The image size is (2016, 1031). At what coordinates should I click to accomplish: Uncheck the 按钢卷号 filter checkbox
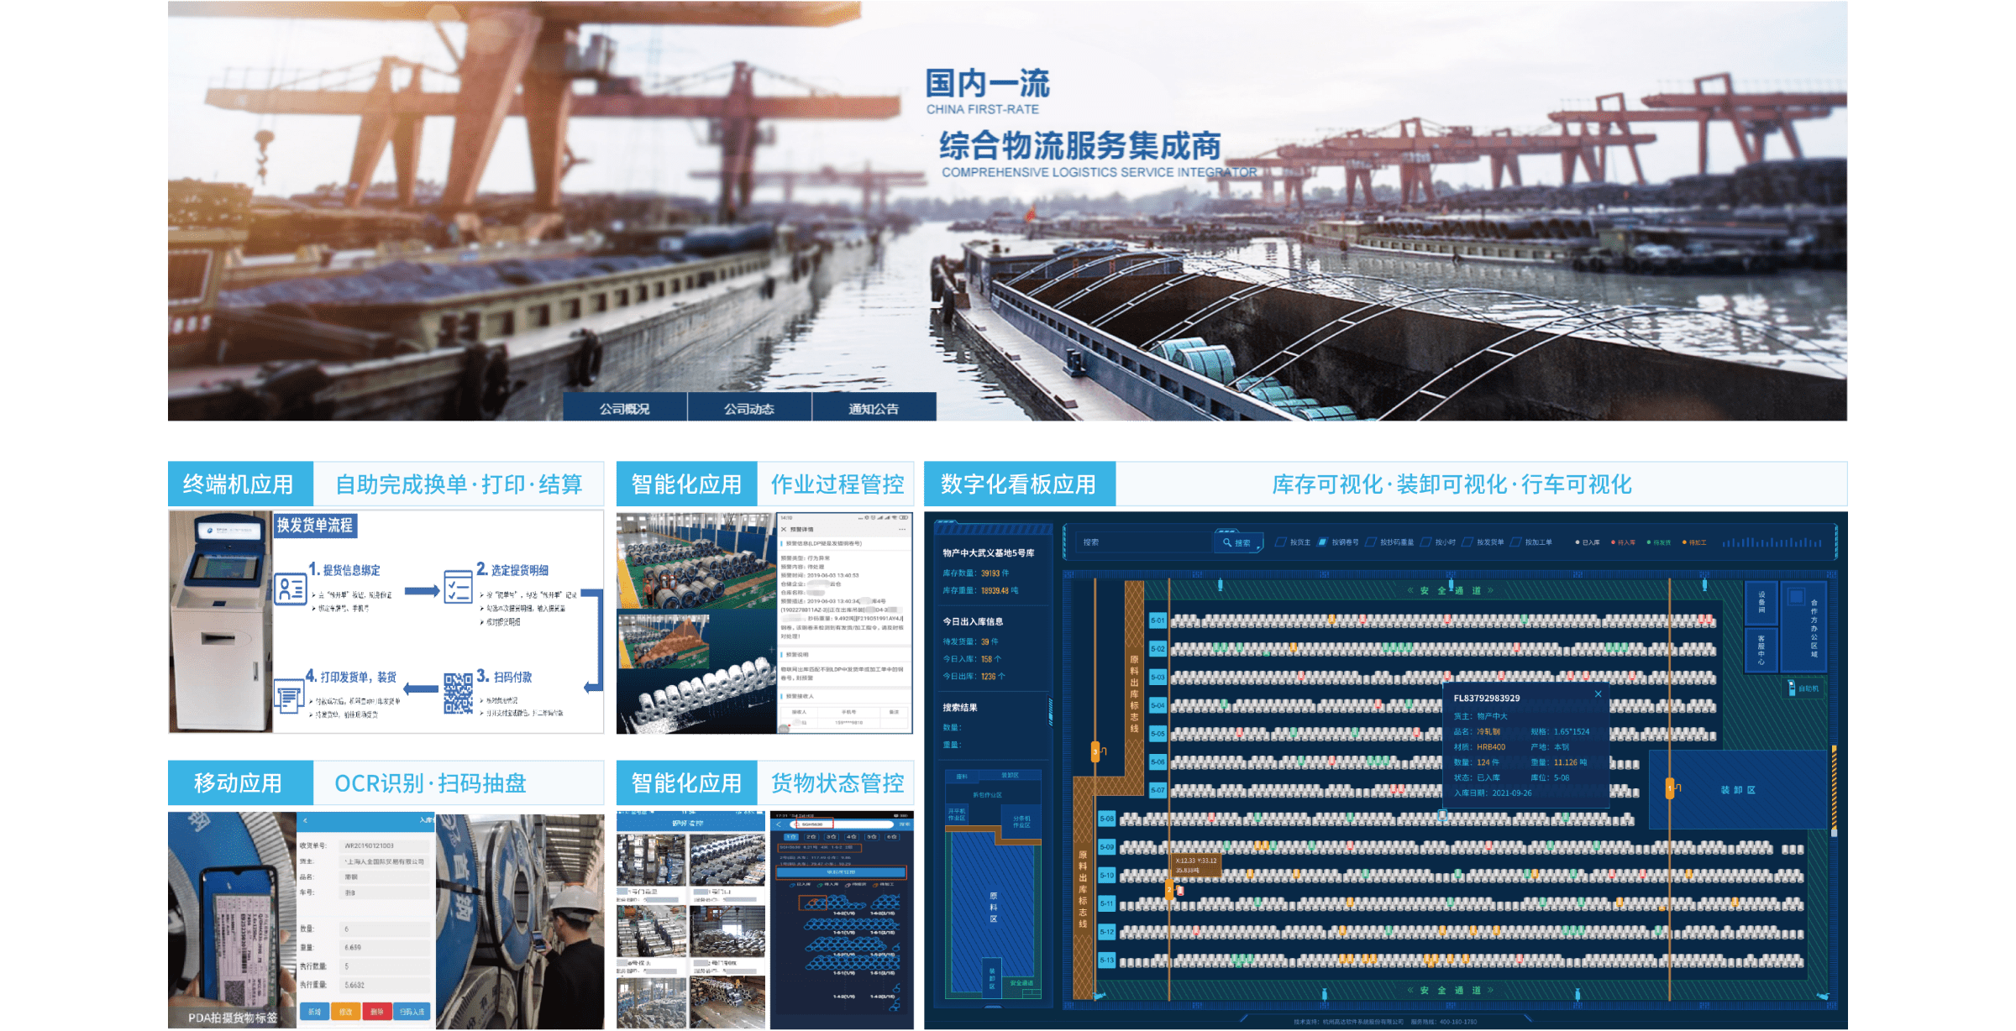(1323, 542)
